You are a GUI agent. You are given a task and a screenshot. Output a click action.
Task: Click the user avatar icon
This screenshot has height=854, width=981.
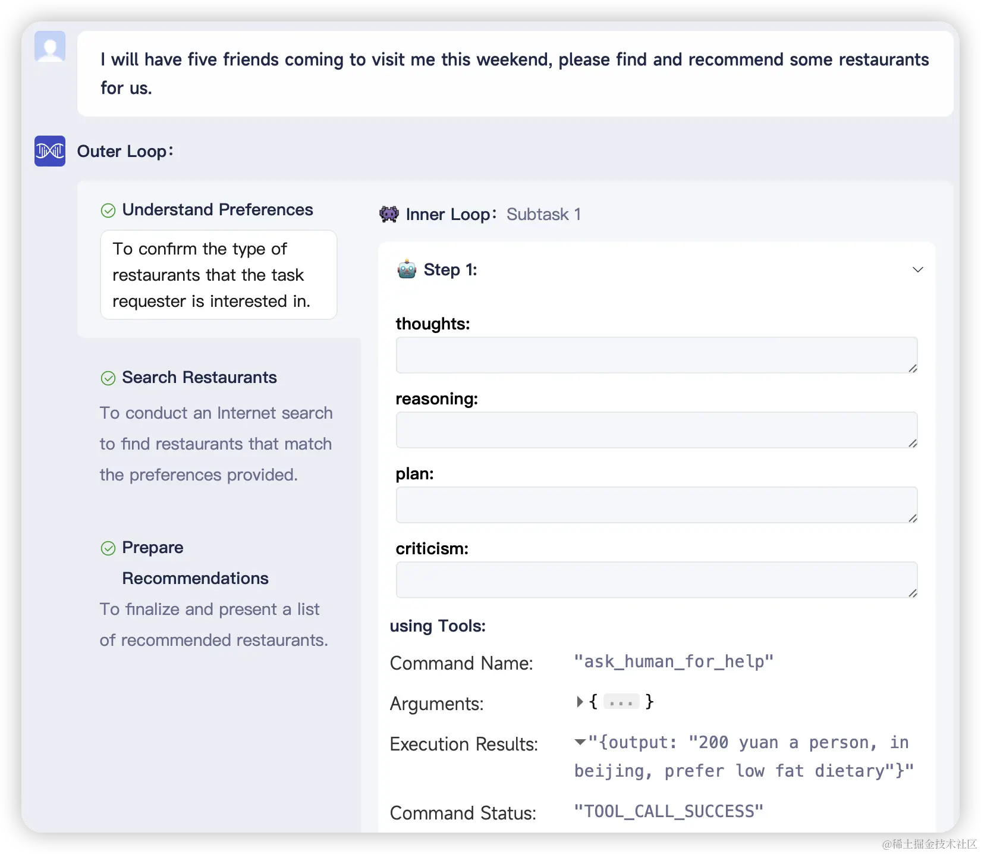pyautogui.click(x=50, y=46)
